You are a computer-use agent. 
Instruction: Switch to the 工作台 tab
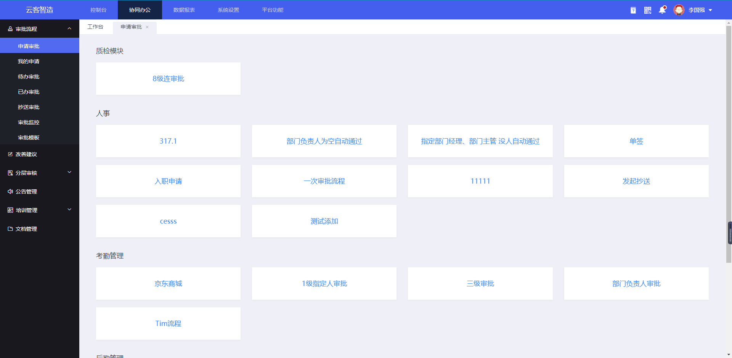[x=95, y=27]
